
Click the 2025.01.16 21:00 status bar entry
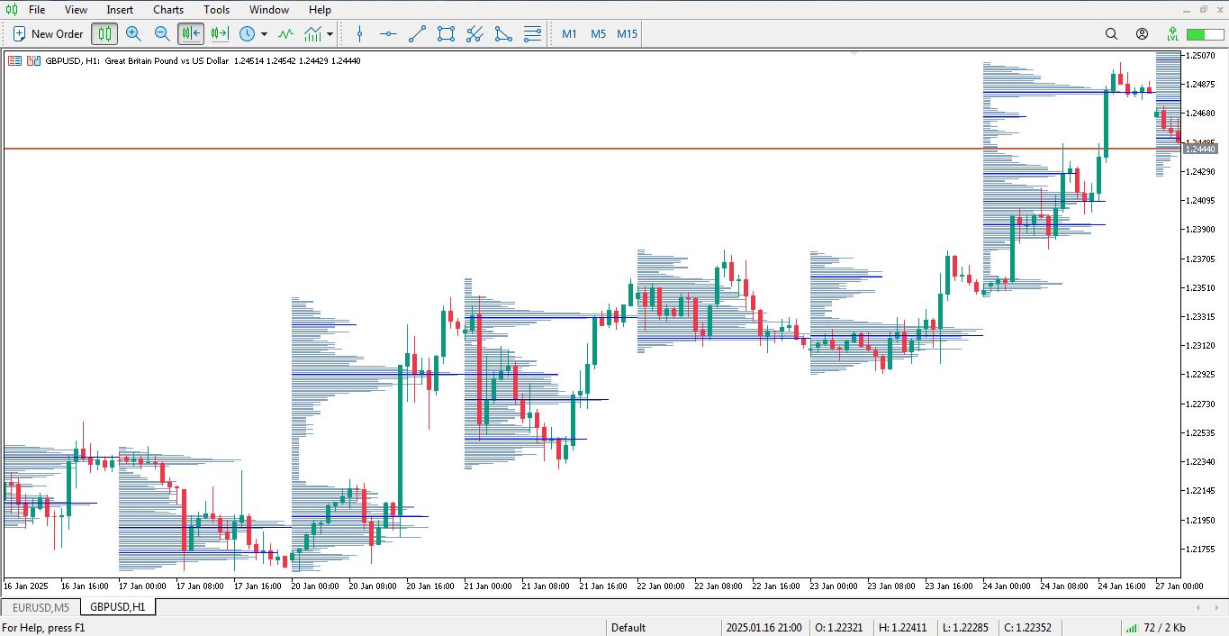(x=764, y=628)
